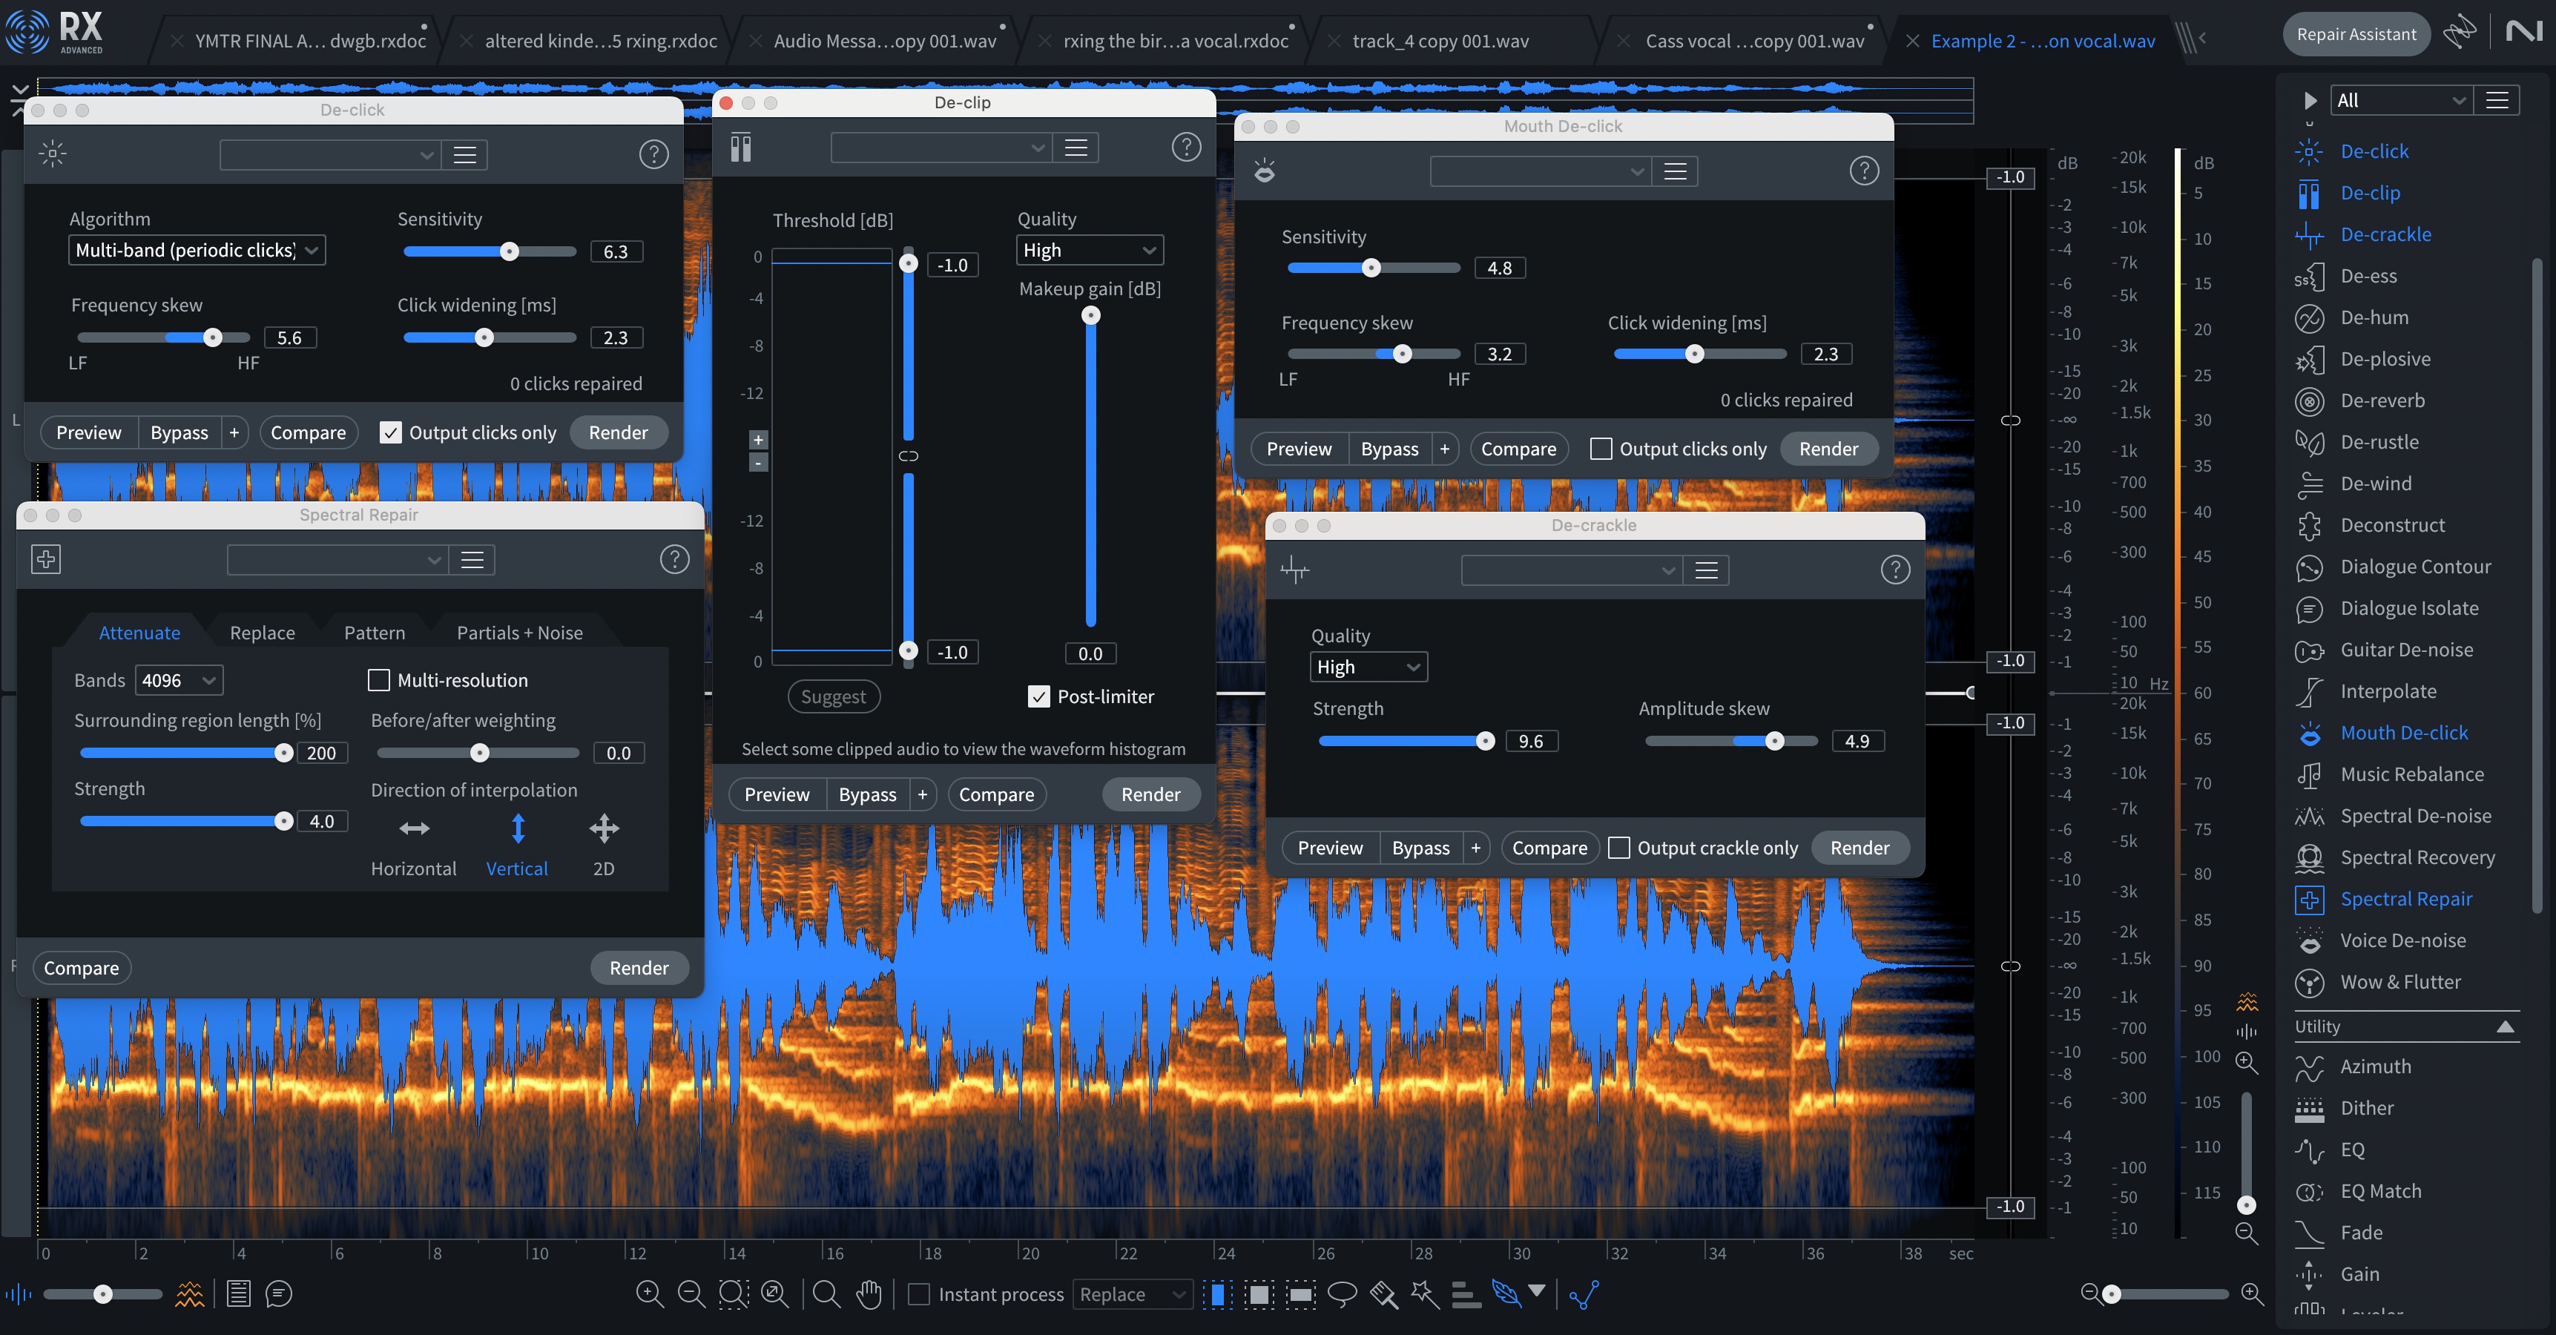Open the Algorithm dropdown in De-click
This screenshot has width=2556, height=1335.
(x=197, y=251)
